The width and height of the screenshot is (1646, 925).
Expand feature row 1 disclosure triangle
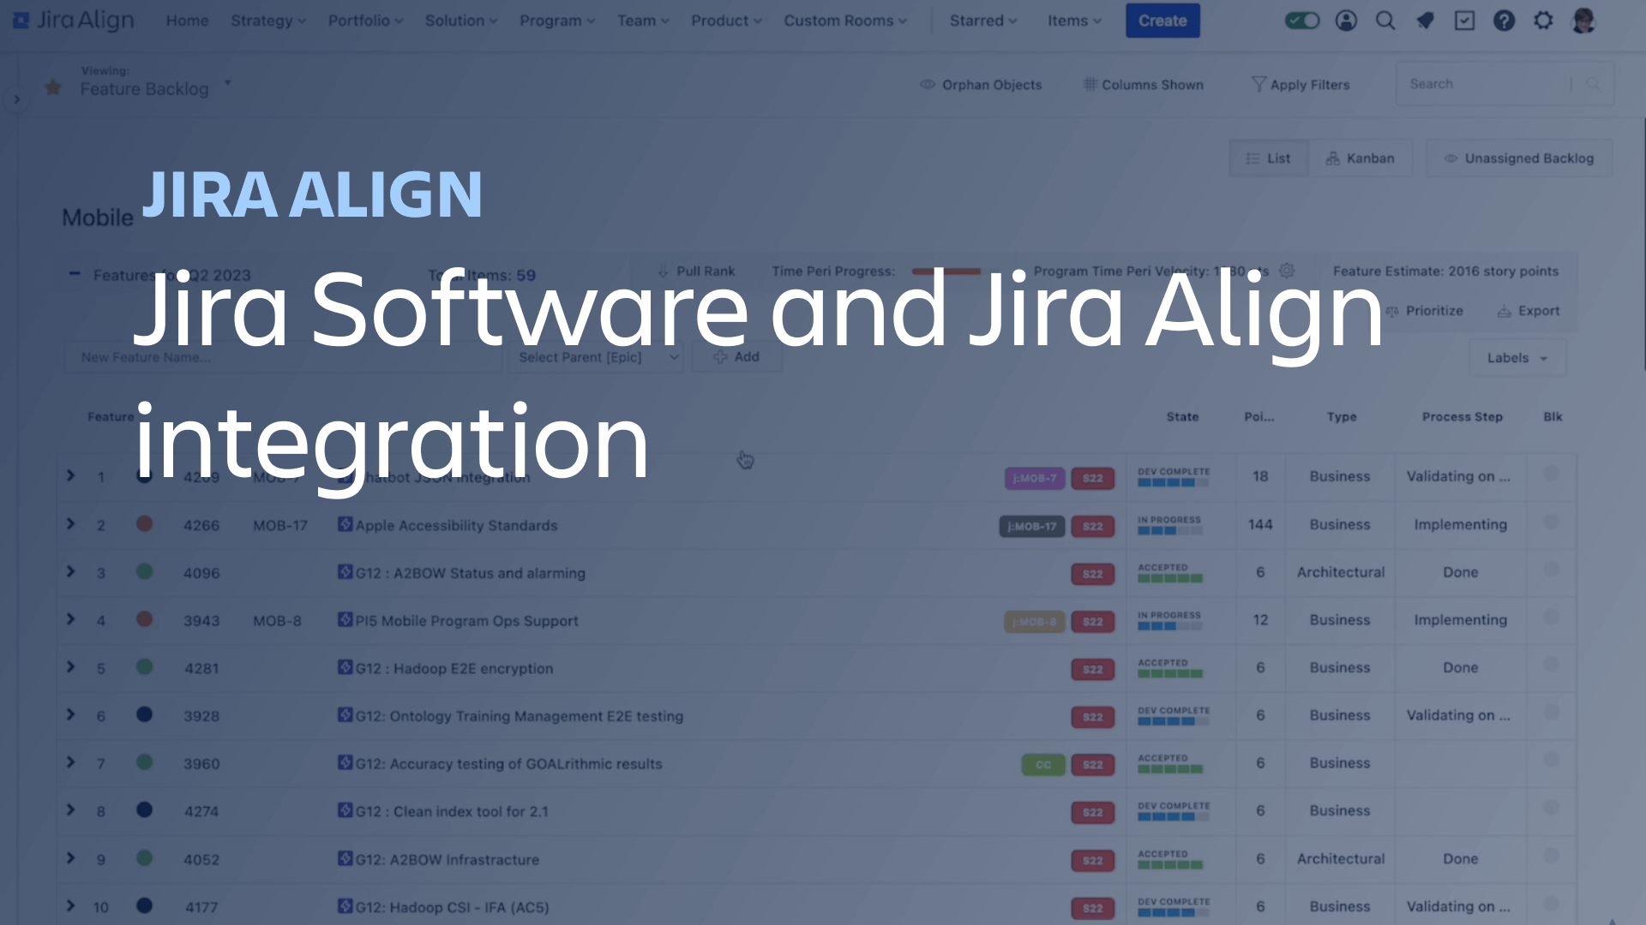tap(70, 475)
